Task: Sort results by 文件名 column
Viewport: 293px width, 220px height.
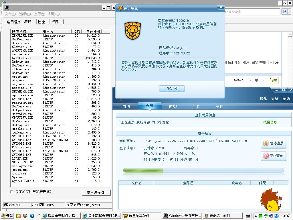Action: point(136,183)
